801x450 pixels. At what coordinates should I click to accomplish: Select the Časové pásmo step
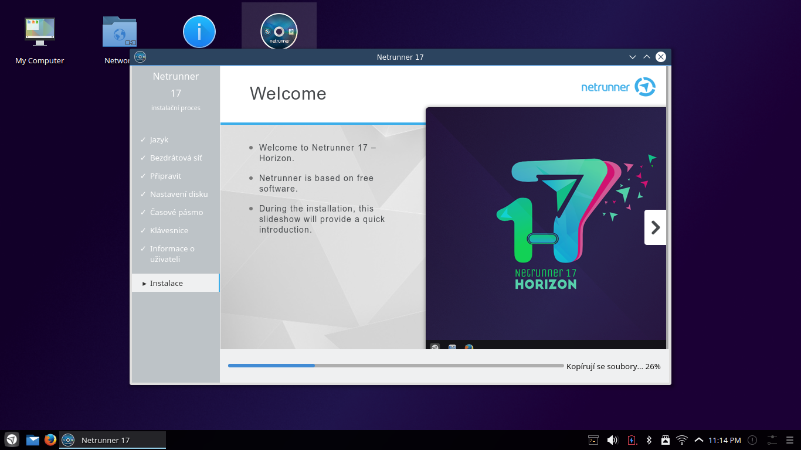[175, 212]
